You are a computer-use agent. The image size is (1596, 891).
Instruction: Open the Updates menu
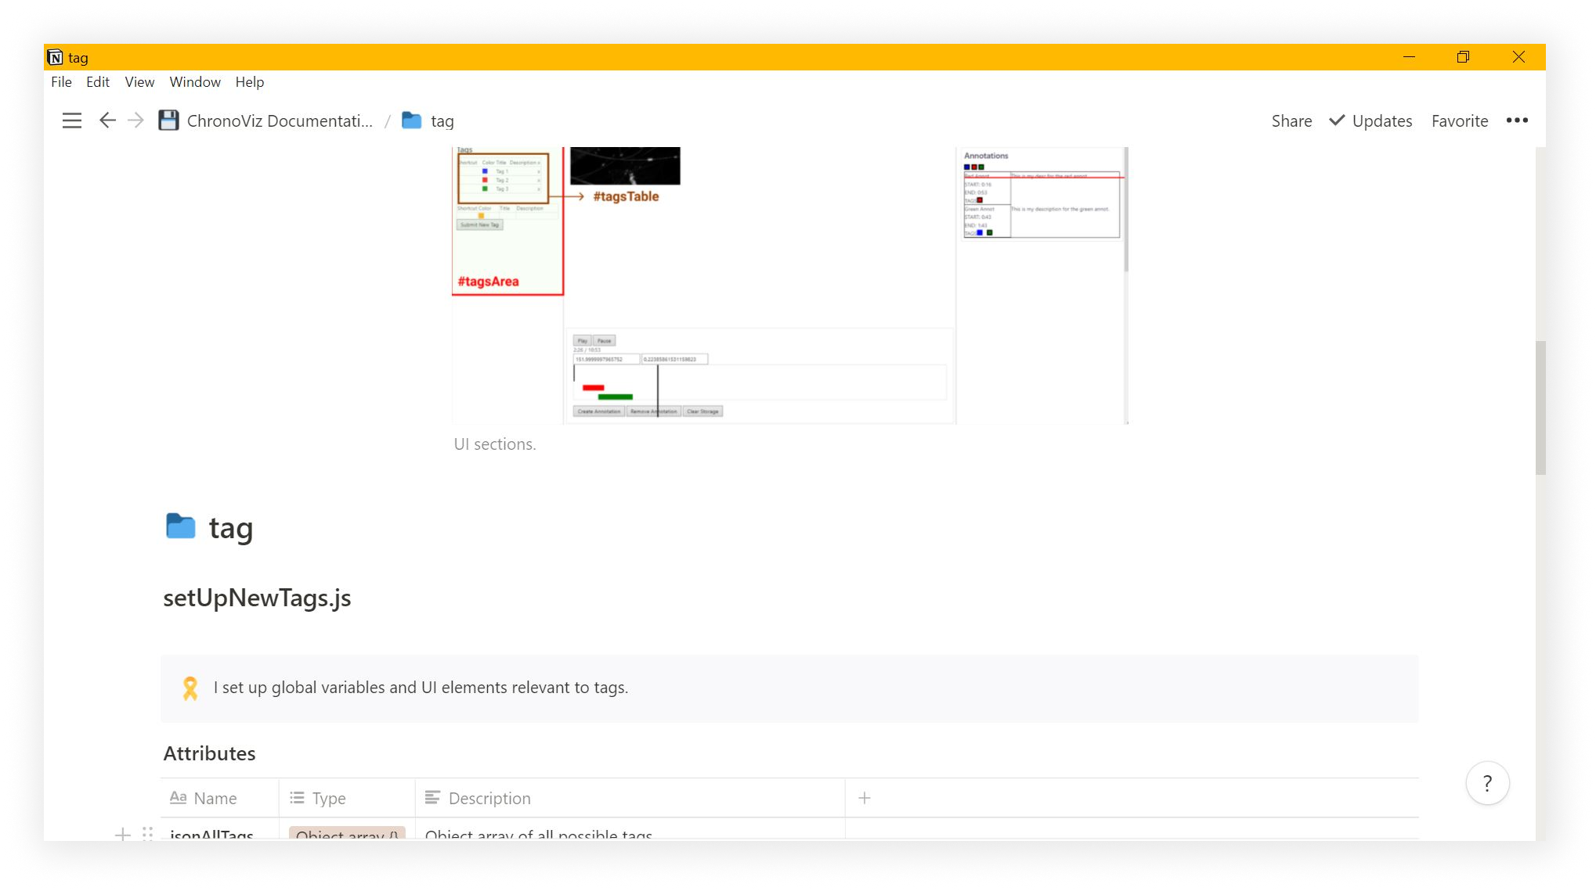tap(1370, 120)
